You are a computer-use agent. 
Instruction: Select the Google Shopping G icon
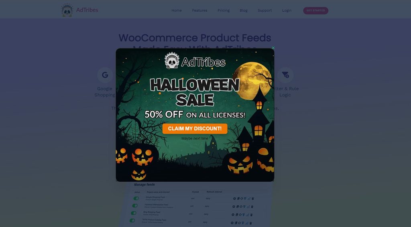(x=105, y=75)
